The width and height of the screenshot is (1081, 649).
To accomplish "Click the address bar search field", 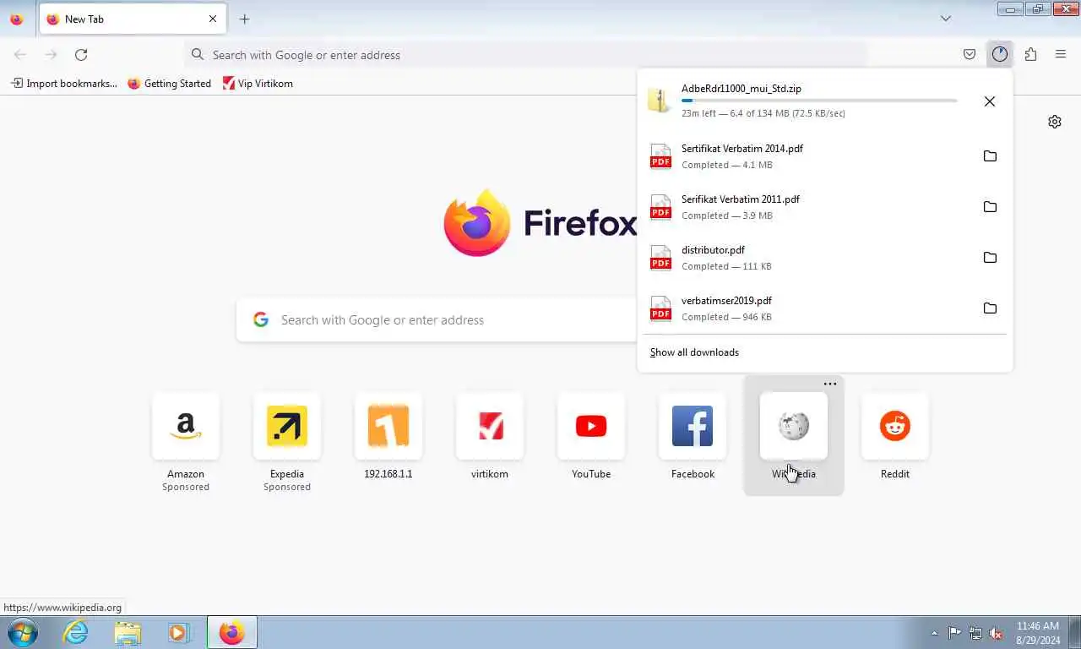I will click(525, 54).
